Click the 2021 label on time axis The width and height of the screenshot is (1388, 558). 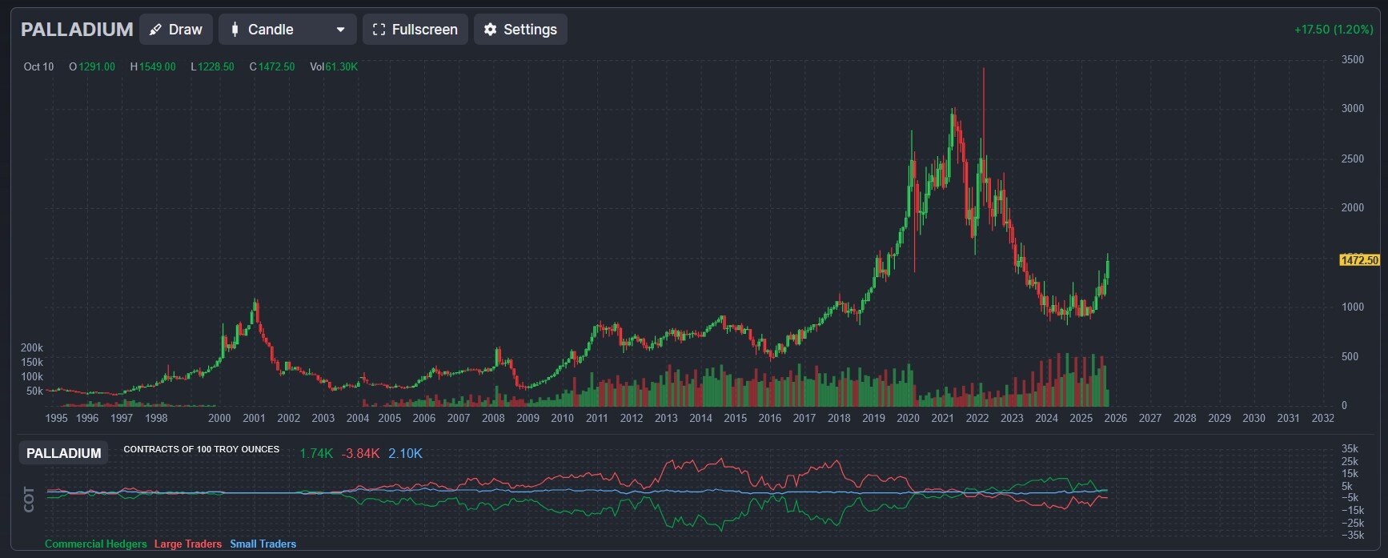click(x=942, y=418)
